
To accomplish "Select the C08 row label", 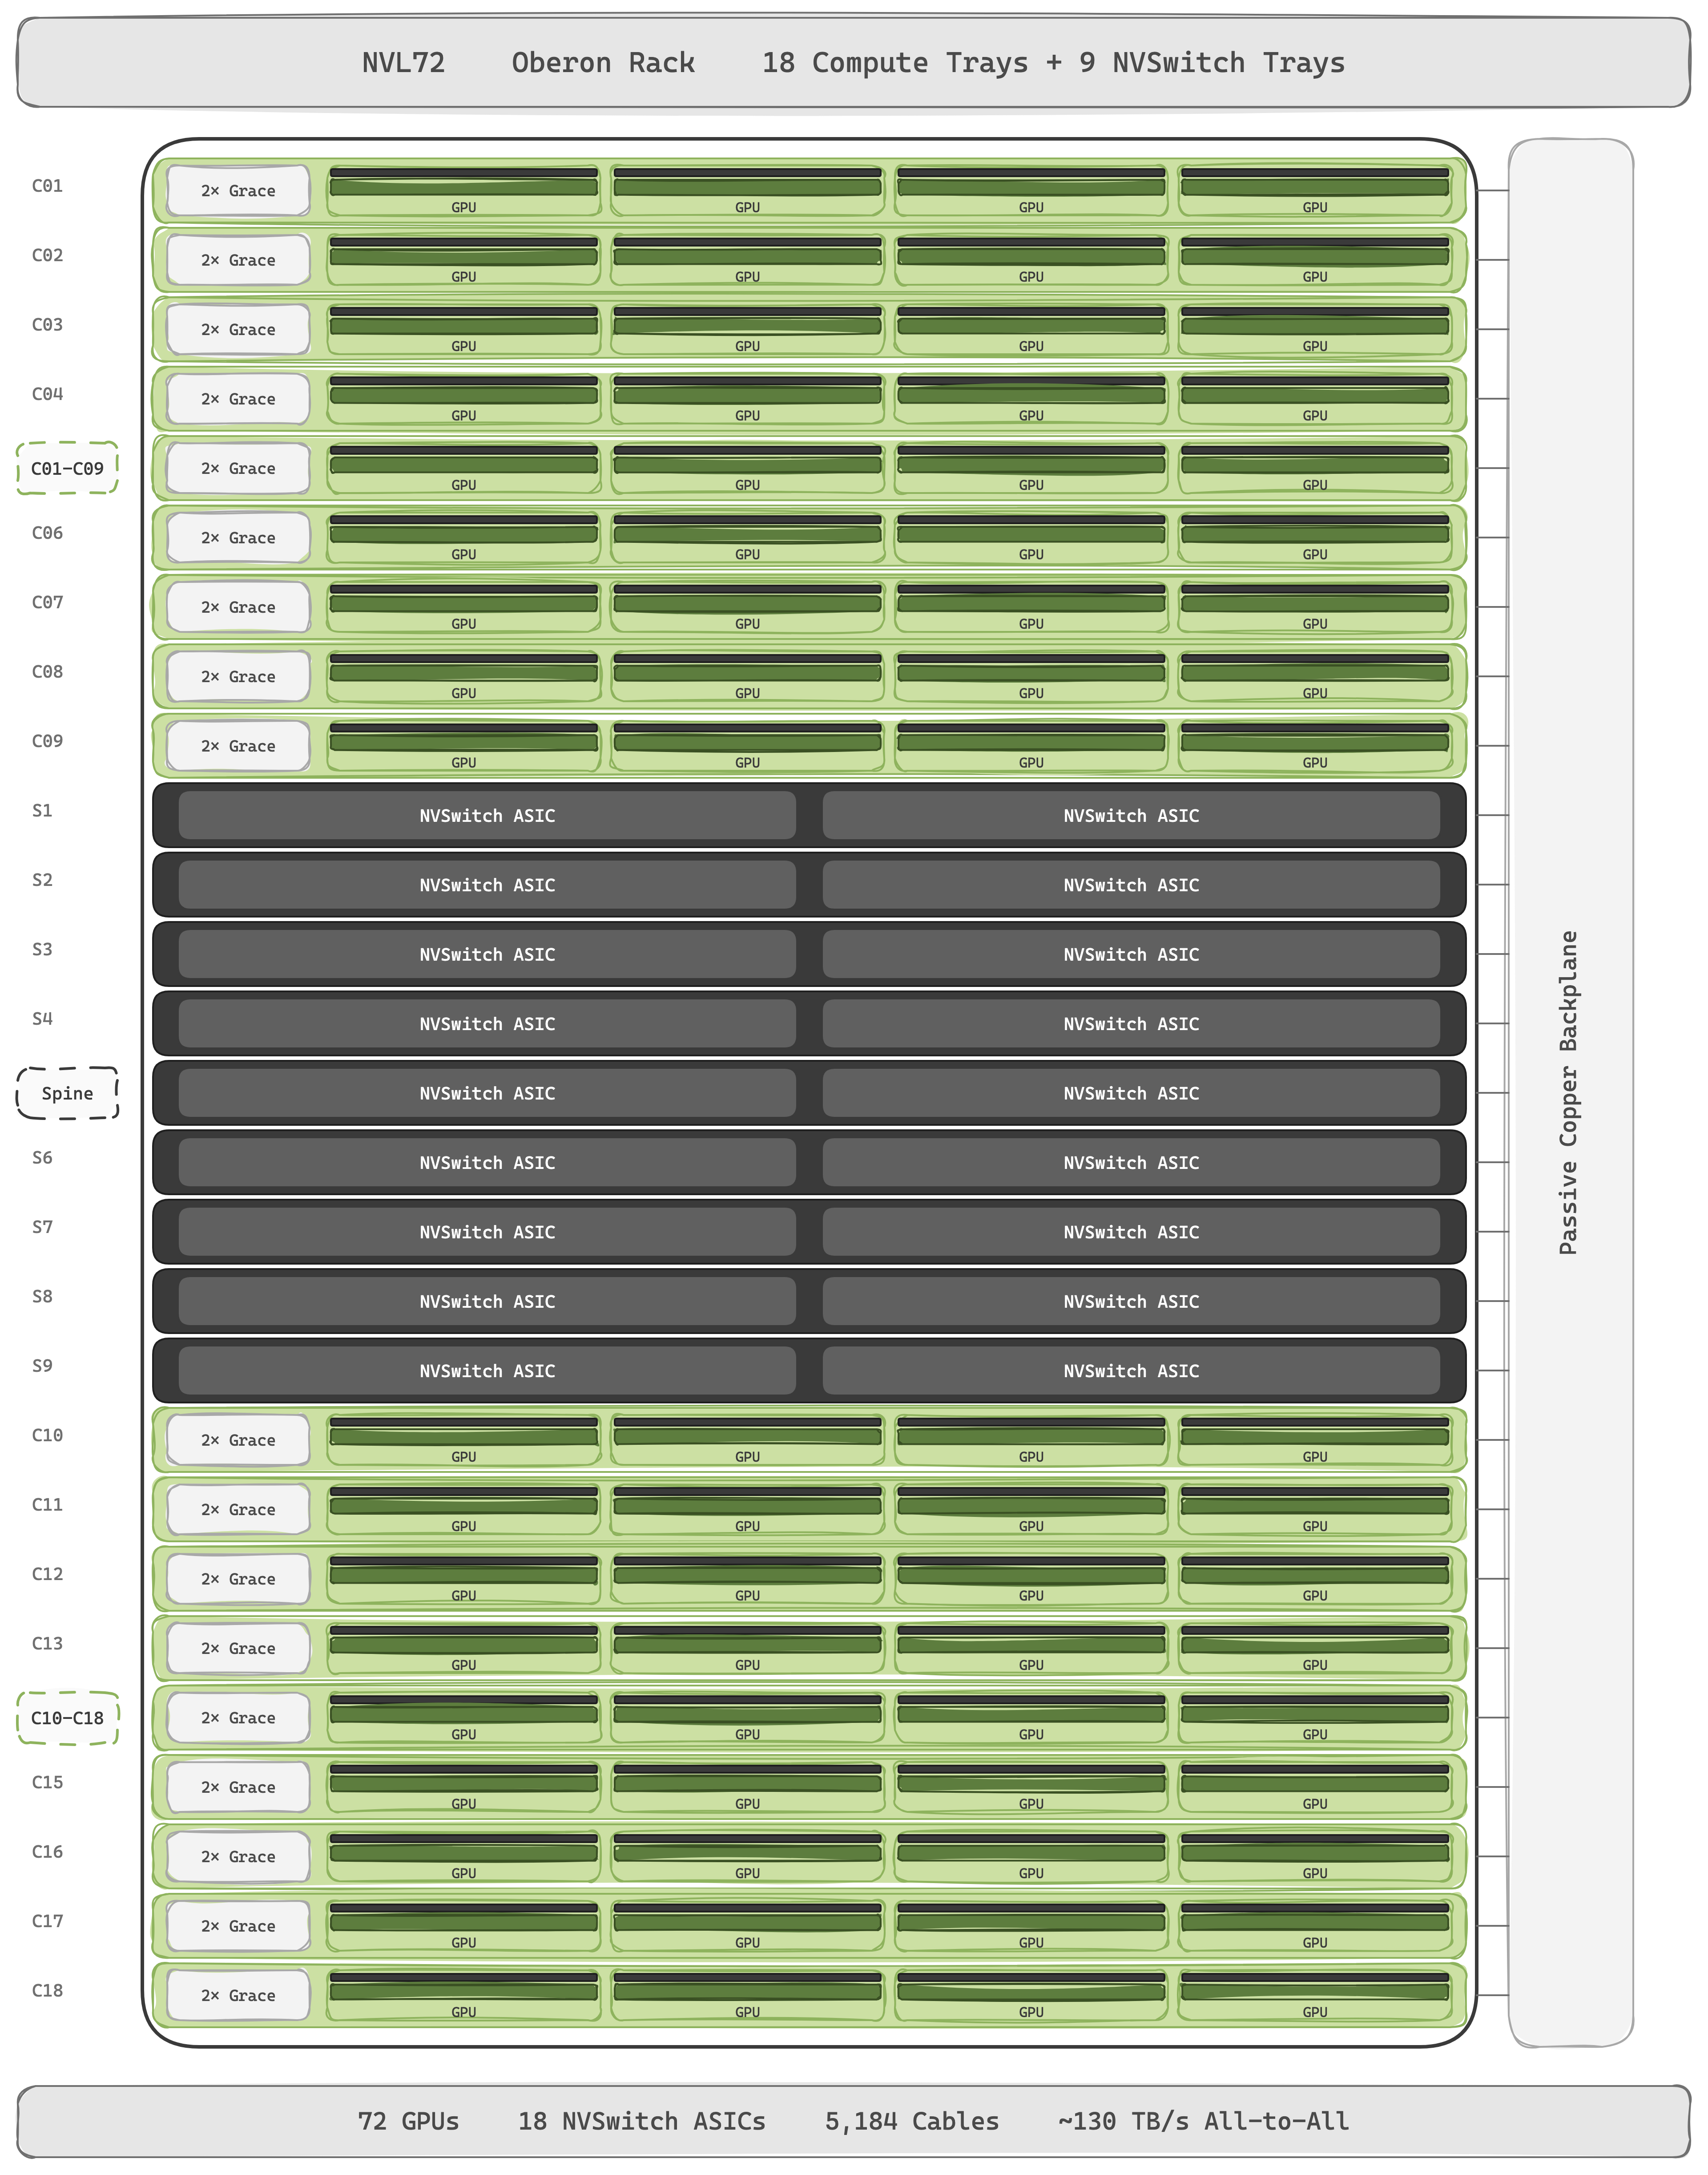I will pyautogui.click(x=47, y=671).
